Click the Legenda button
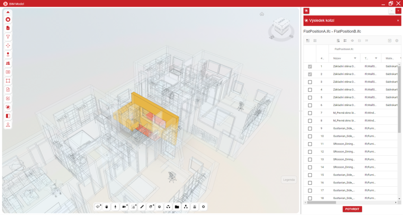403x215 pixels. (x=289, y=180)
